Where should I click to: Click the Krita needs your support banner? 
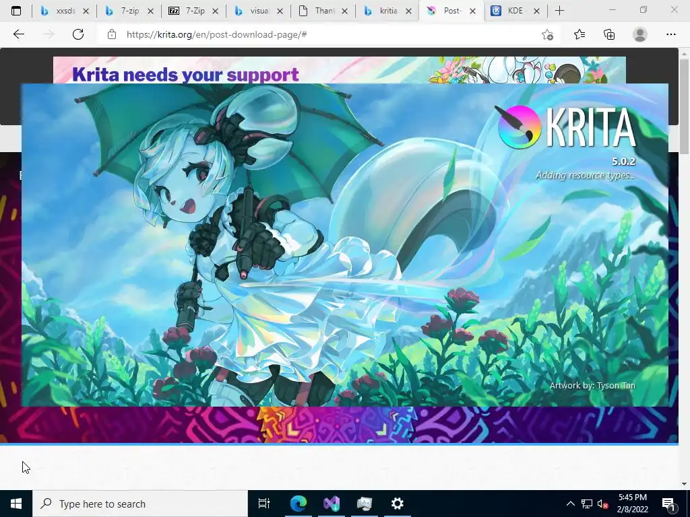(x=340, y=70)
